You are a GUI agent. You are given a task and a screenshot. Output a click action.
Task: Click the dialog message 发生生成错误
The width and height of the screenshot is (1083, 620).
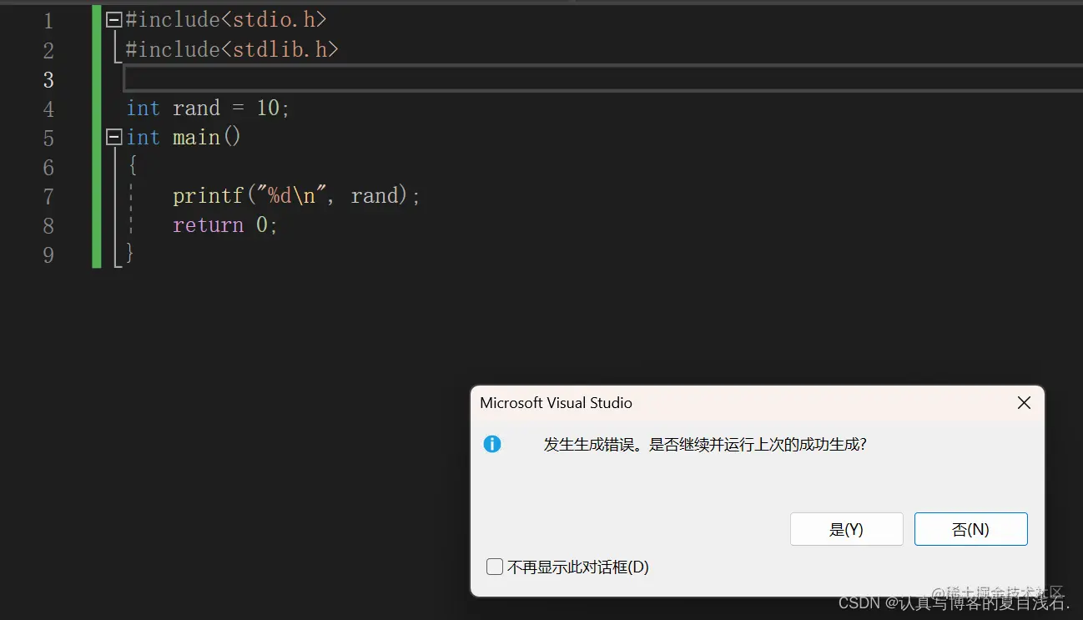(x=706, y=445)
